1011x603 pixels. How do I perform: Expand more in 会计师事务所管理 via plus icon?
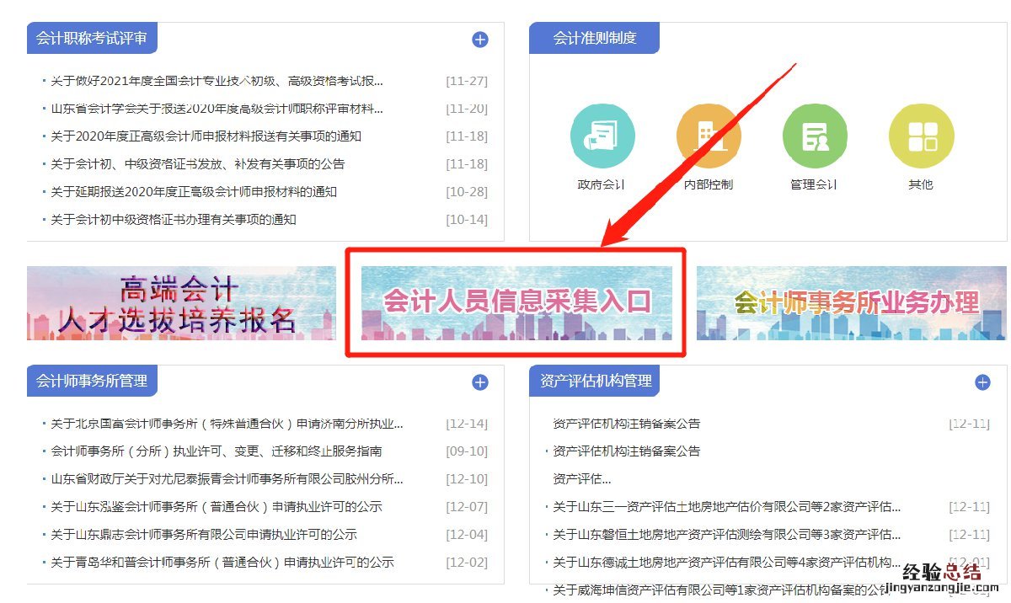[x=480, y=382]
